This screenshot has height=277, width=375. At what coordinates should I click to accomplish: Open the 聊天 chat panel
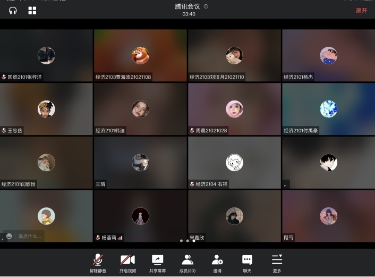pos(247,263)
